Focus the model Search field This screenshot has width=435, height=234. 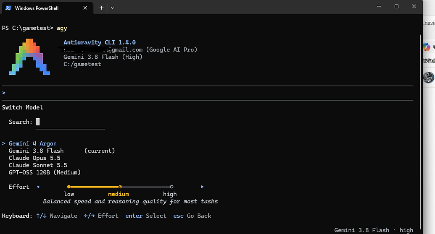tap(71, 122)
